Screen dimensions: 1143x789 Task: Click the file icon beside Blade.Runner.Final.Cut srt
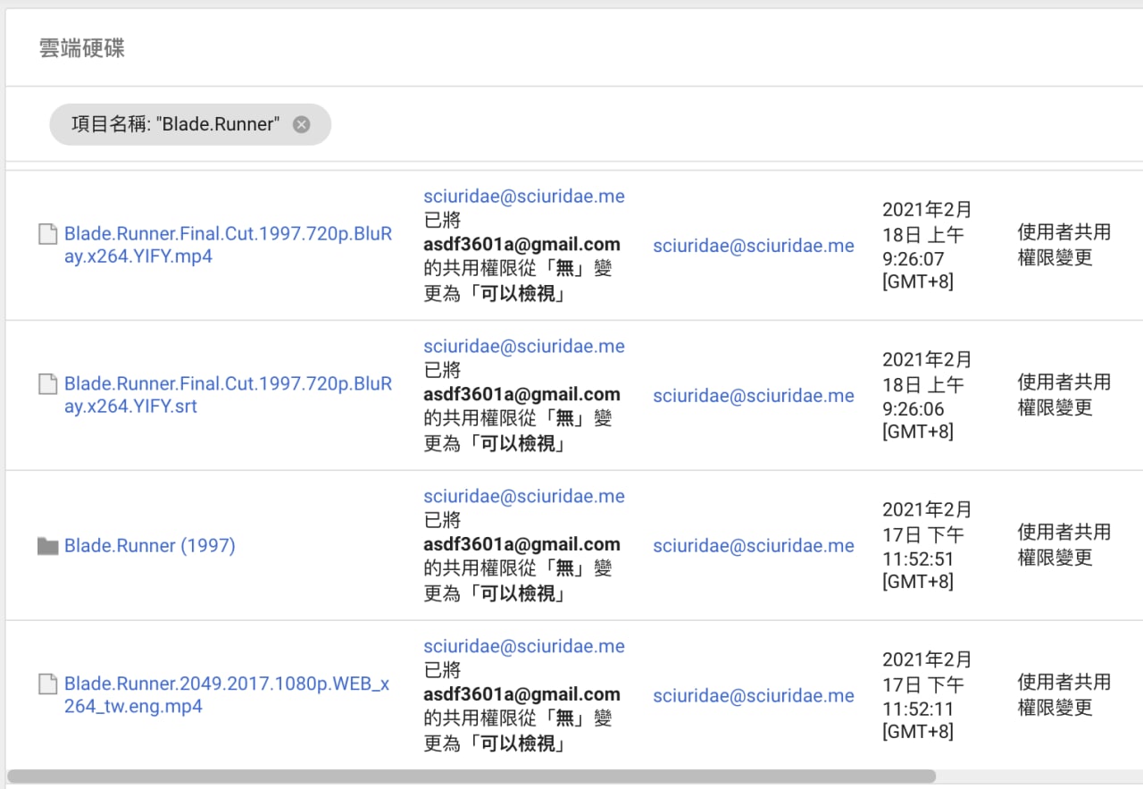tap(47, 384)
